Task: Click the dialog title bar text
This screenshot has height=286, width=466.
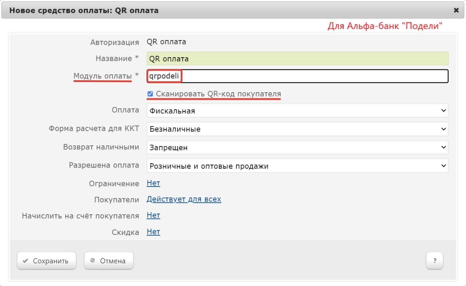Action: click(x=84, y=10)
